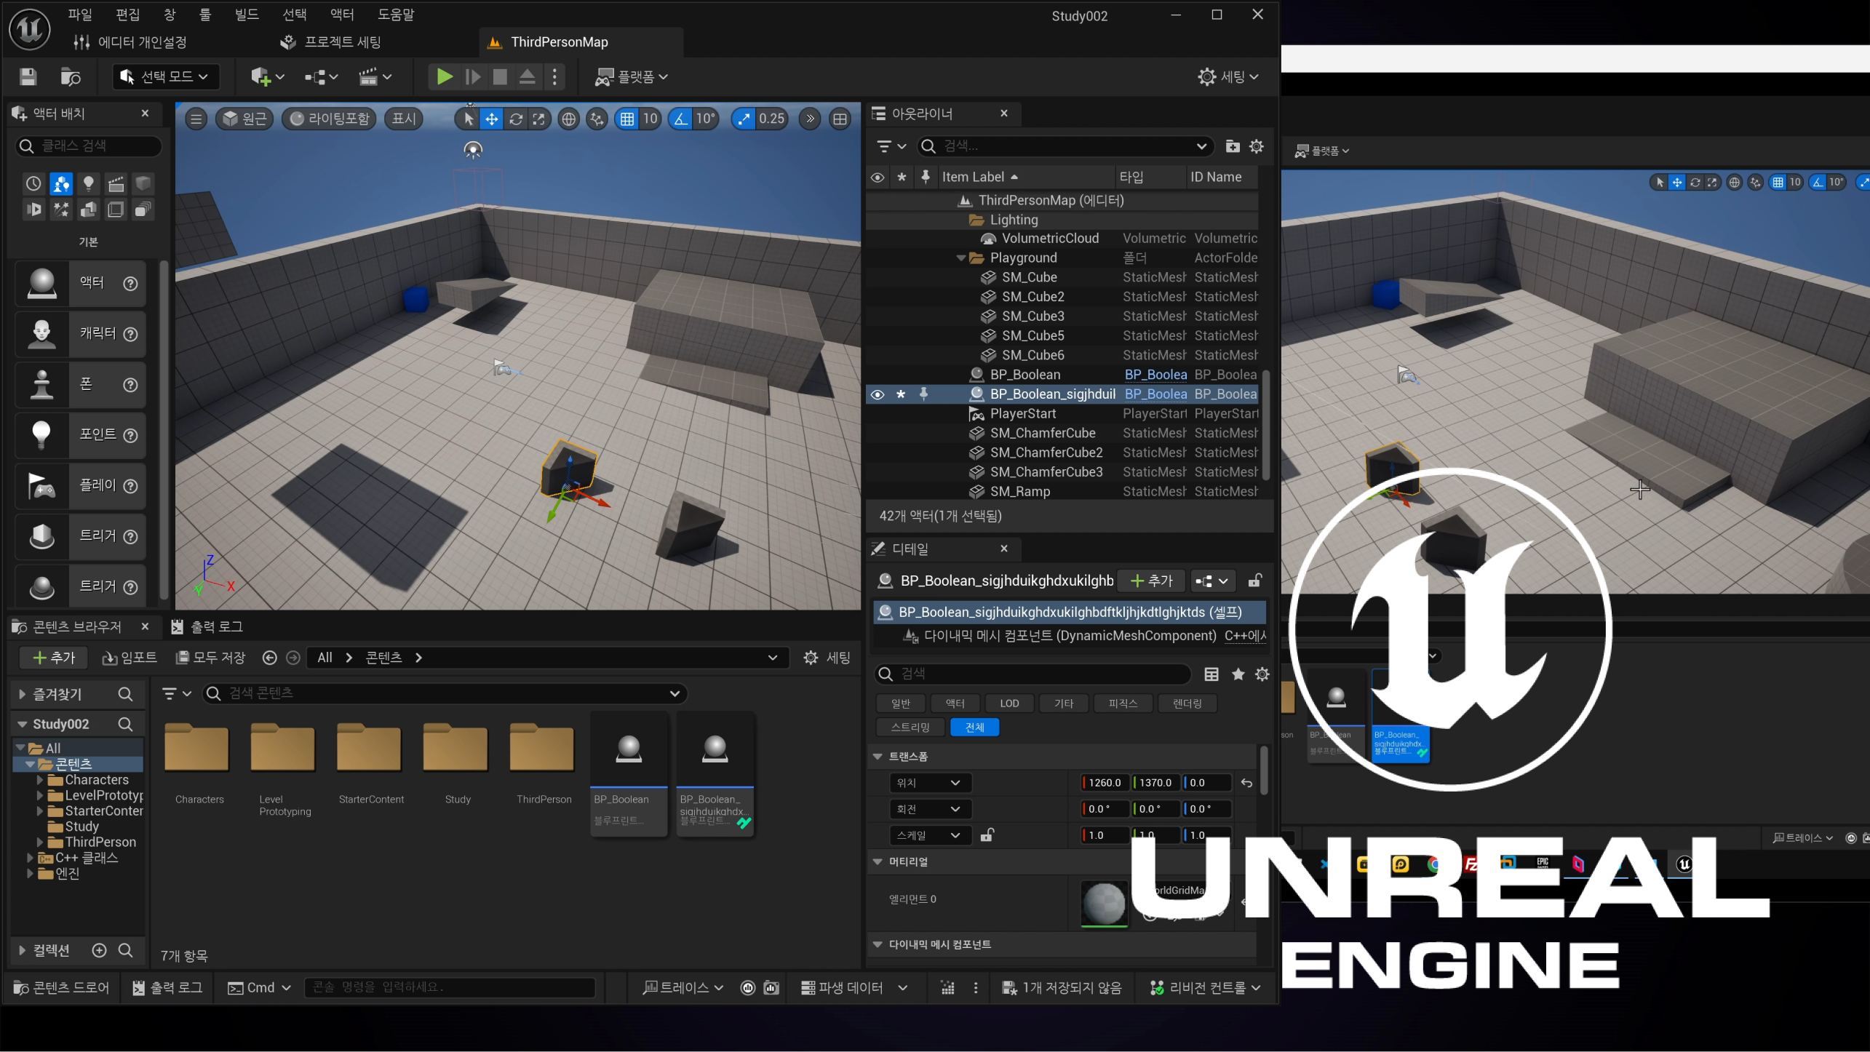Screen dimensions: 1870x1052
Task: Toggle the details panel lock icon
Action: pyautogui.click(x=1255, y=581)
